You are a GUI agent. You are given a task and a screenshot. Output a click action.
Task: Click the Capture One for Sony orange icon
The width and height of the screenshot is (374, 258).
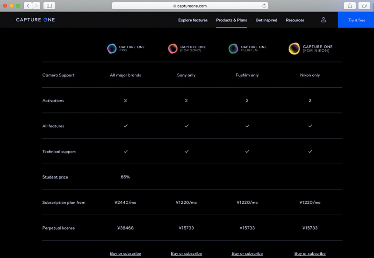coord(173,49)
